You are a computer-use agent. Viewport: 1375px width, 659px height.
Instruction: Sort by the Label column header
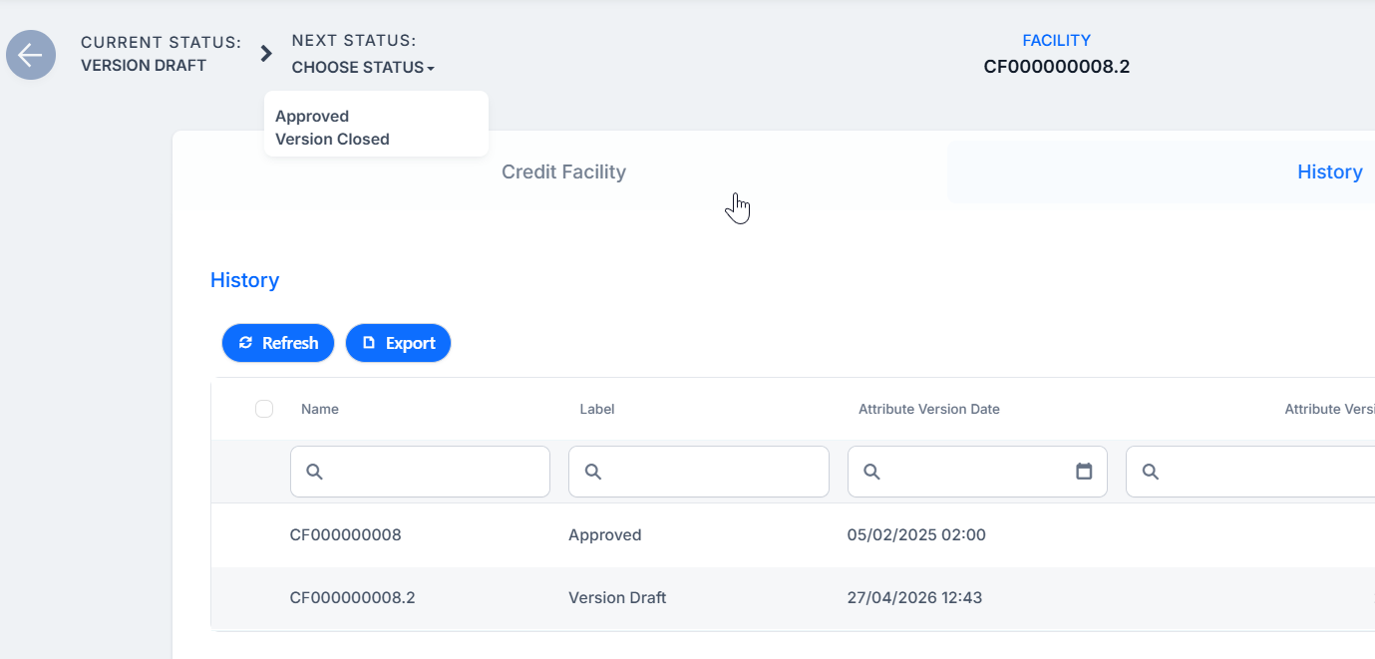(x=597, y=409)
